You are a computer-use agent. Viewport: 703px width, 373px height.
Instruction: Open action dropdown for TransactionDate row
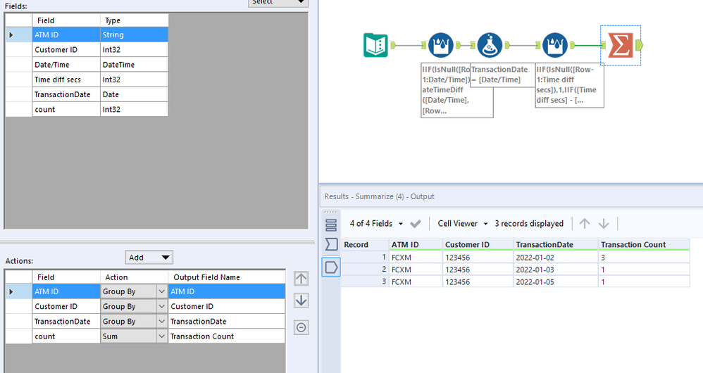click(x=162, y=322)
